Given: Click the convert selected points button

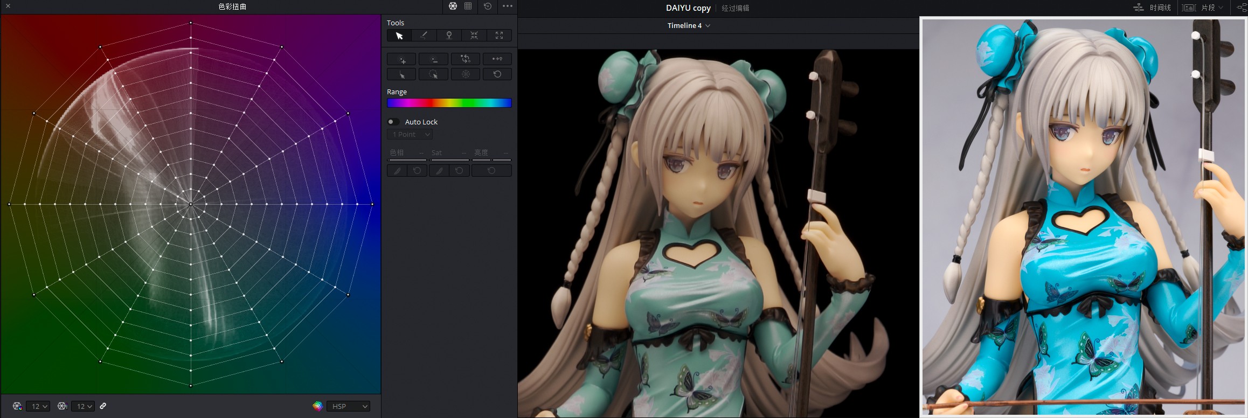Looking at the screenshot, I should click(466, 59).
